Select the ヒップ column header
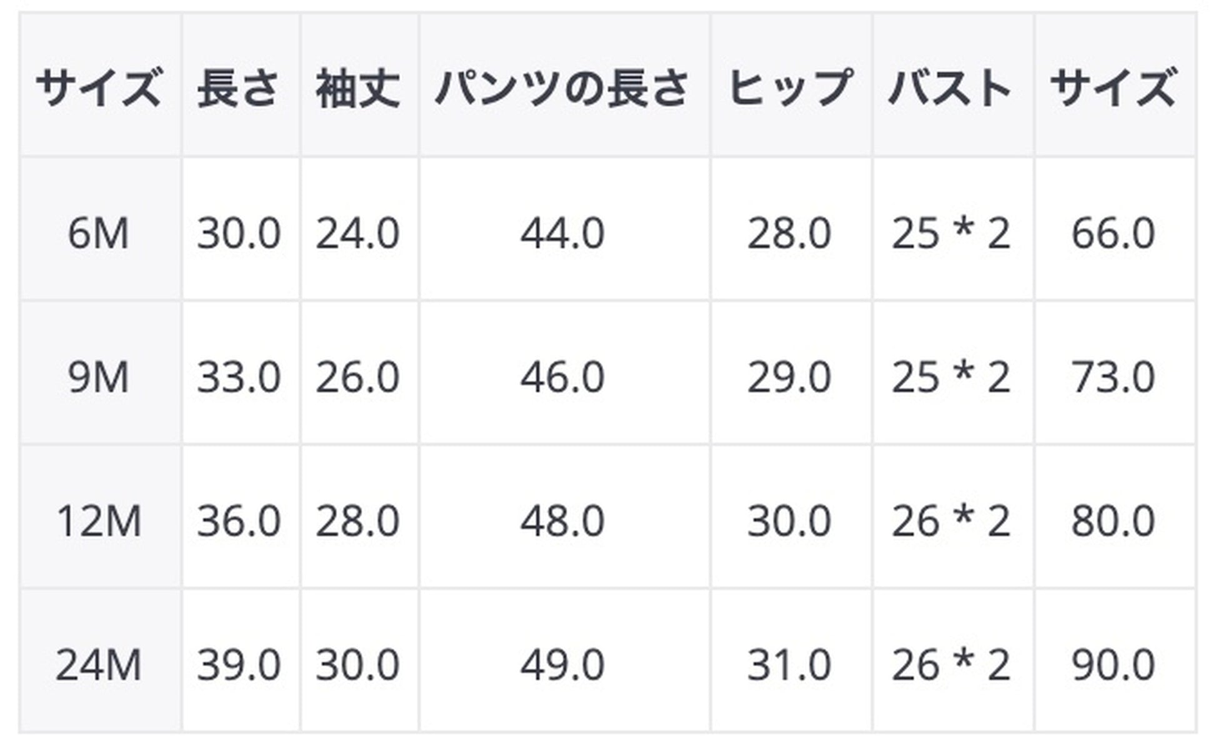This screenshot has width=1216, height=752. coord(790,86)
